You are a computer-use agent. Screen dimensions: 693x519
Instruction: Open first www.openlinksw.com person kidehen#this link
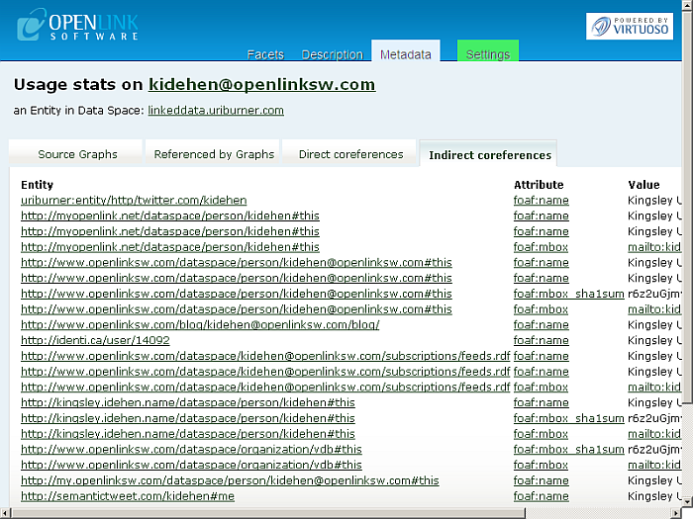236,263
